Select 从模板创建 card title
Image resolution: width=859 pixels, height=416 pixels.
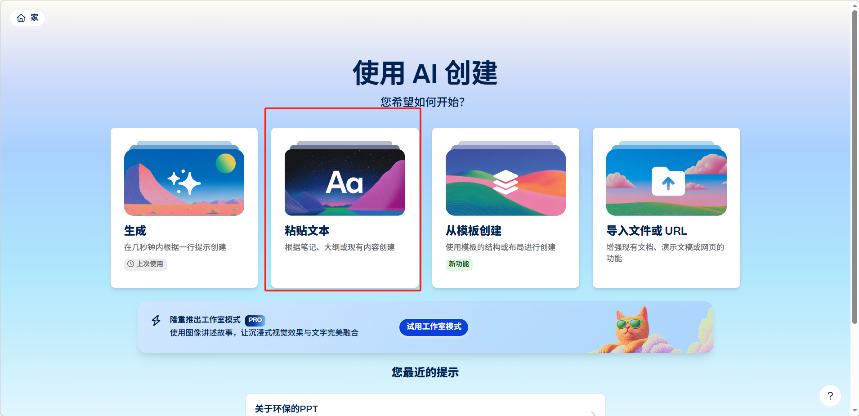(474, 231)
